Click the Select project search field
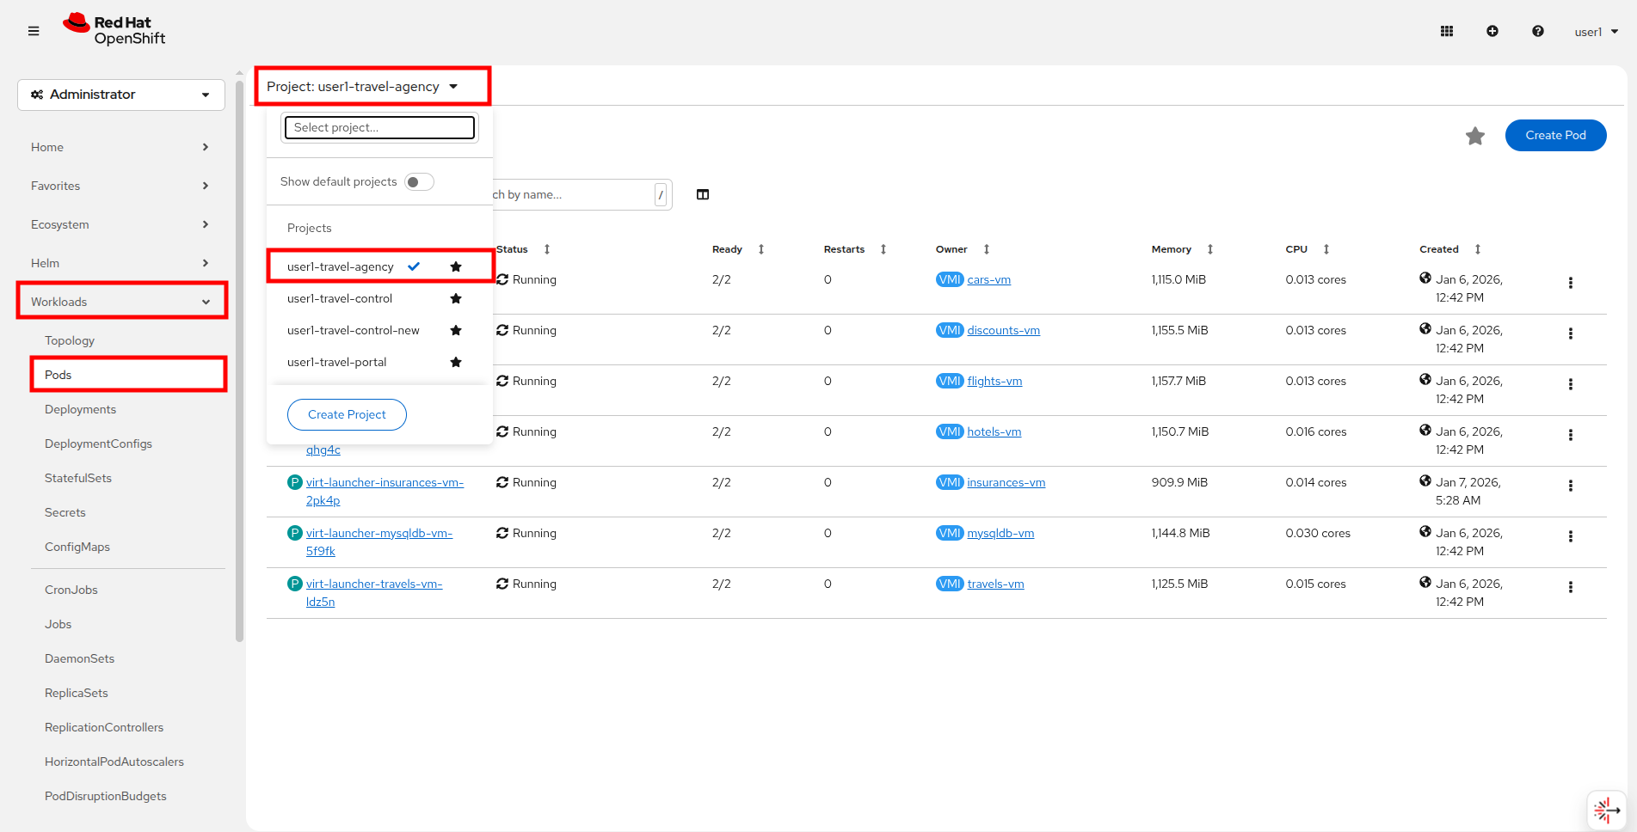This screenshot has height=832, width=1637. (379, 128)
